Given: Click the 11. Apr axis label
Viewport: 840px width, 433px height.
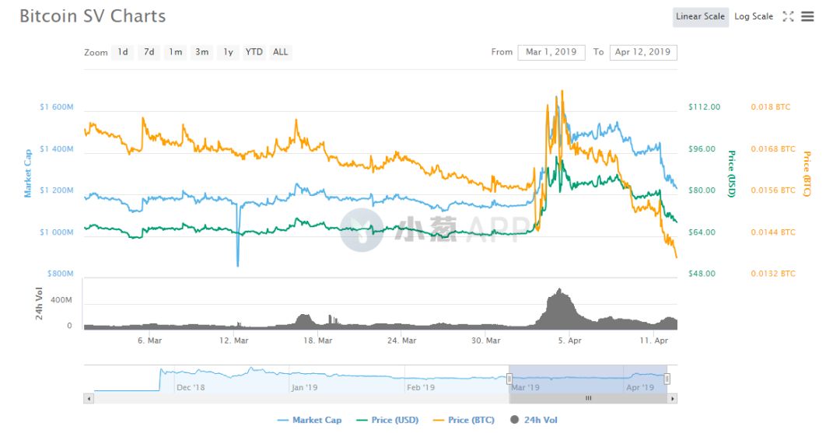Looking at the screenshot, I should (x=653, y=340).
